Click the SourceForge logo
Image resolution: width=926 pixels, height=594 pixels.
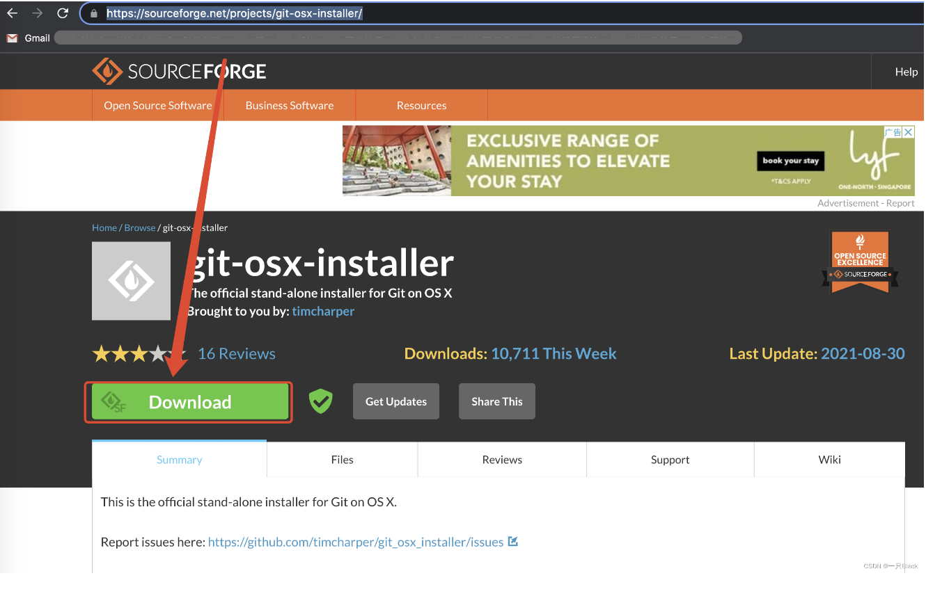tap(179, 71)
